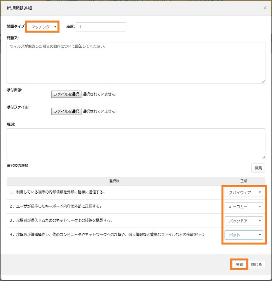Select choice 1 about 端末の内部情報
The image size is (272, 281).
click(x=58, y=192)
